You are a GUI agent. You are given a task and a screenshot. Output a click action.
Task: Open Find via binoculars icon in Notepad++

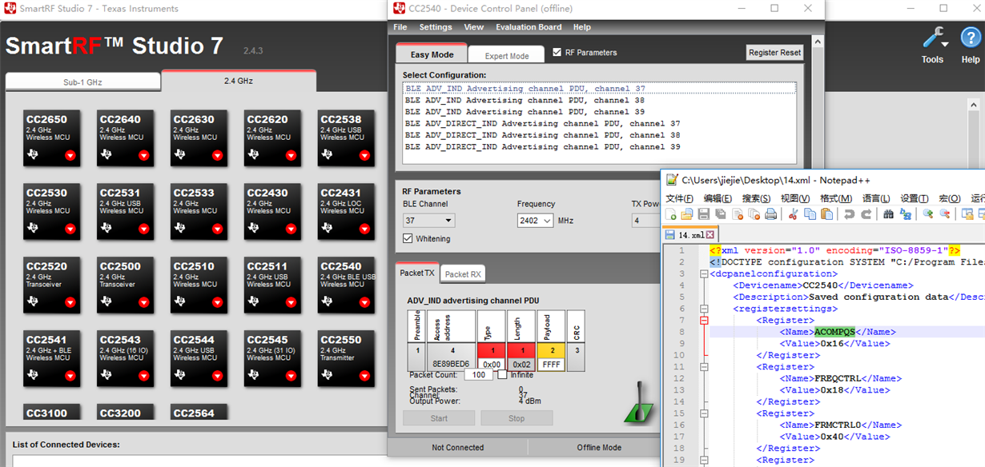tap(888, 214)
